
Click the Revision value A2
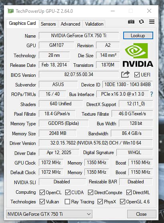coord(108,45)
